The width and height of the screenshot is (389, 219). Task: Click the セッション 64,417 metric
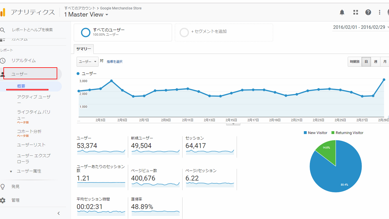(209, 146)
